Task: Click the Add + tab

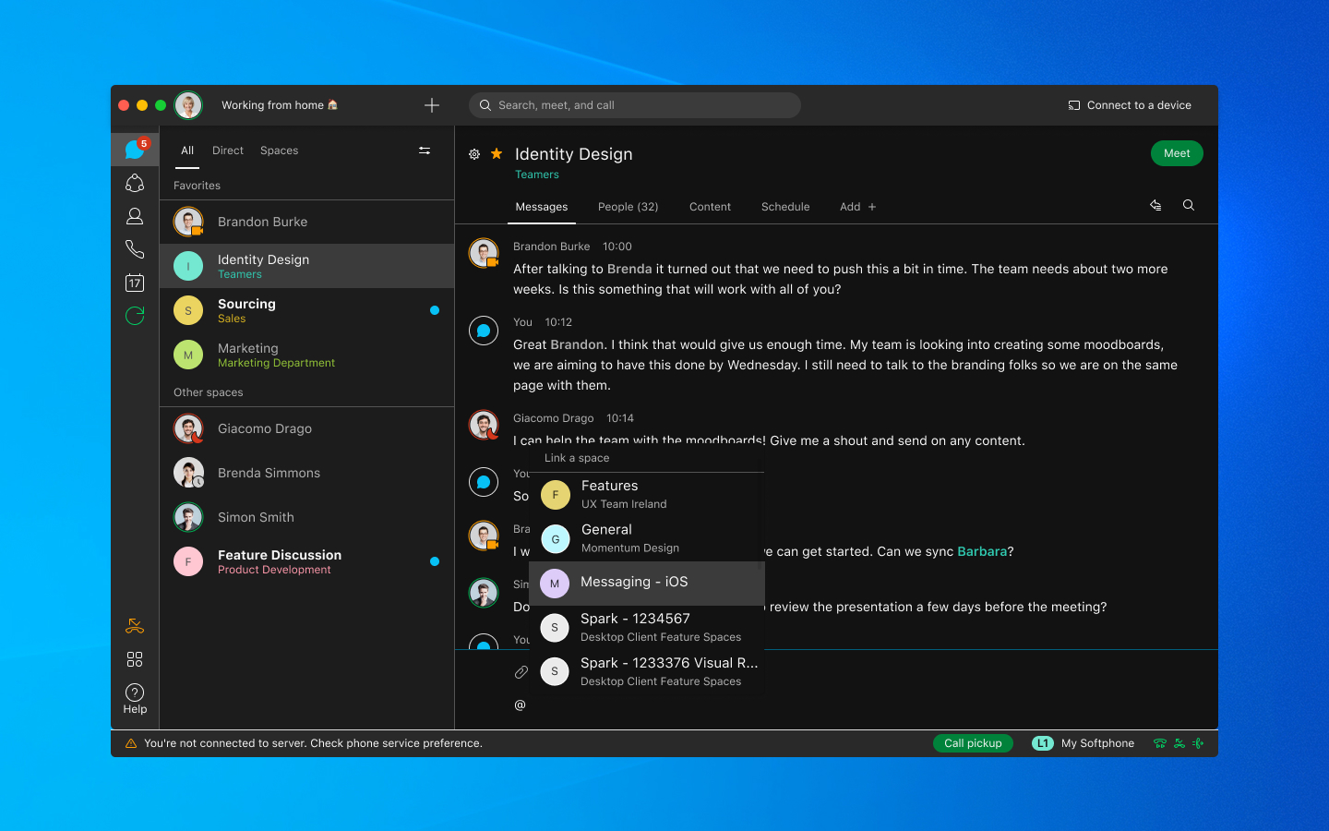Action: click(857, 207)
